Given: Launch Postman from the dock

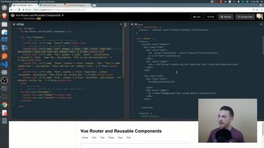Looking at the screenshot, I should [5, 56].
